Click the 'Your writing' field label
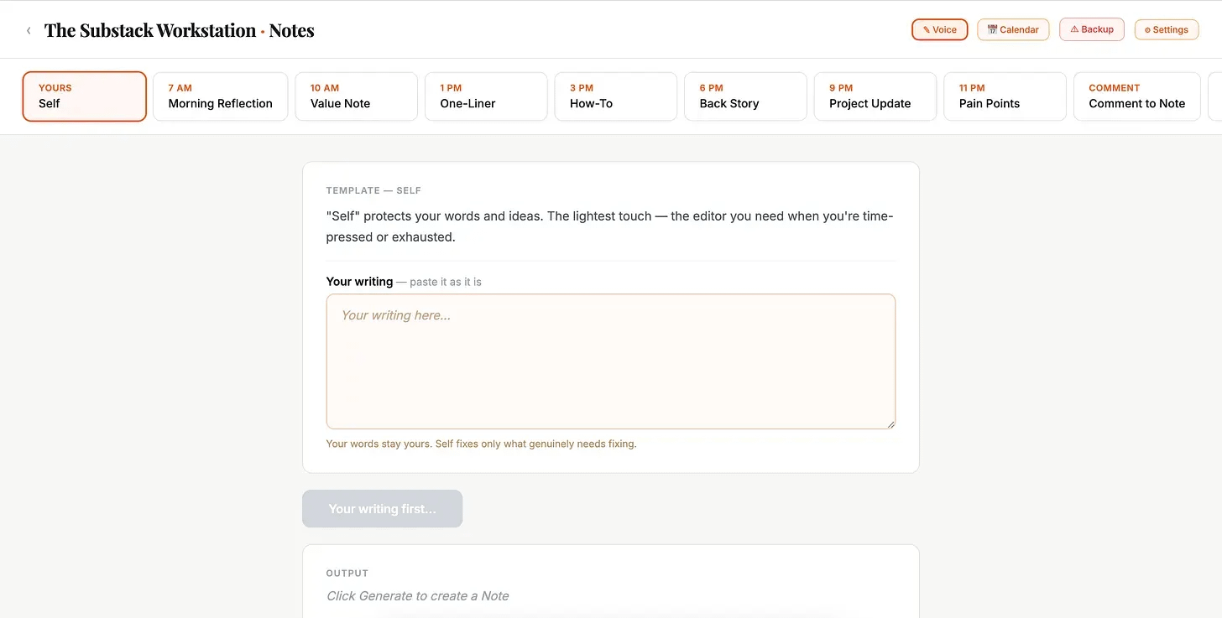 point(359,282)
